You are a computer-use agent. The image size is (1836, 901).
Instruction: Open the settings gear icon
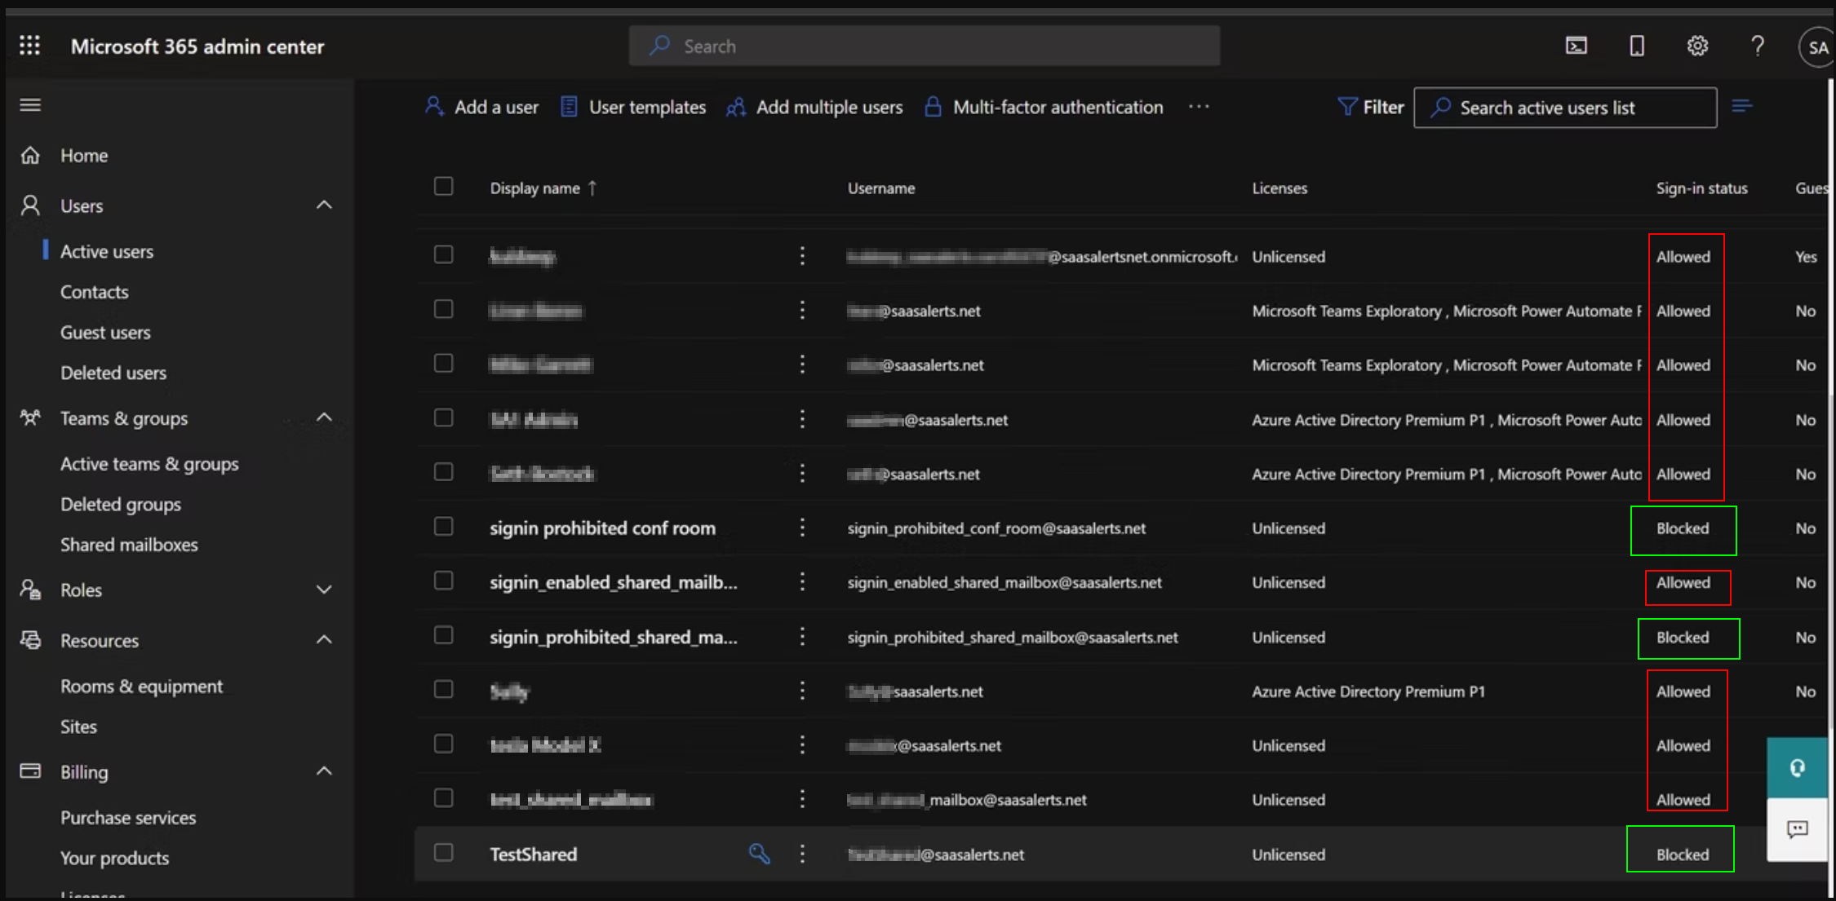tap(1697, 46)
